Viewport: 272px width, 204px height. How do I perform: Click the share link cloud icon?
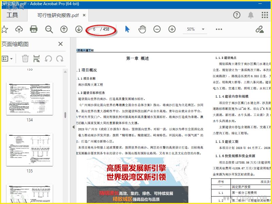[259, 29]
